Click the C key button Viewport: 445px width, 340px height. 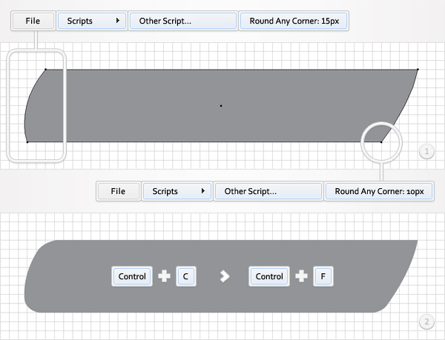[x=186, y=276]
